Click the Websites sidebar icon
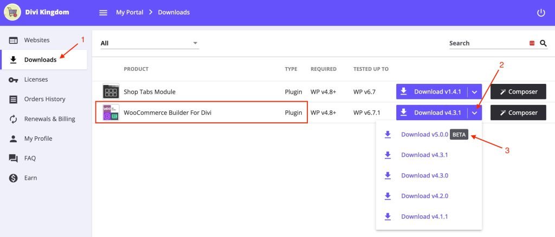Screen dimensions: 555x237 [14, 40]
